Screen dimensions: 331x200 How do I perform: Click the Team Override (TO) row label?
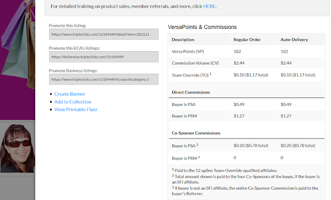[191, 75]
